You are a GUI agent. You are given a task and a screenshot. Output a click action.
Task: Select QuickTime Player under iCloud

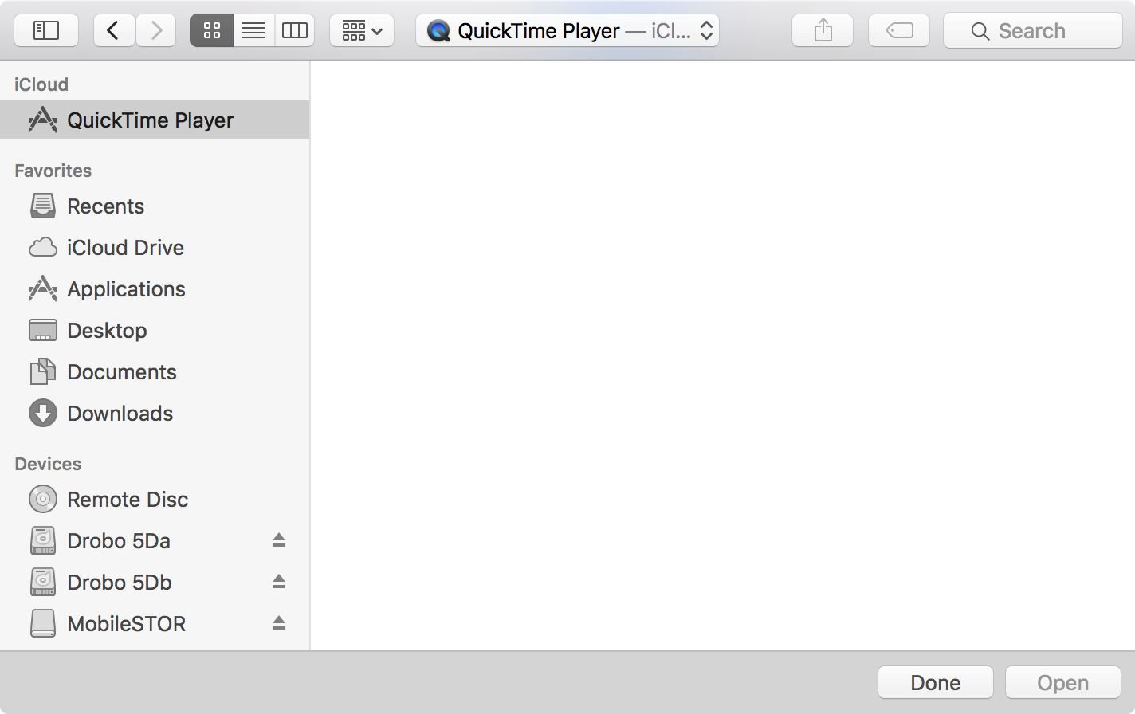click(151, 120)
